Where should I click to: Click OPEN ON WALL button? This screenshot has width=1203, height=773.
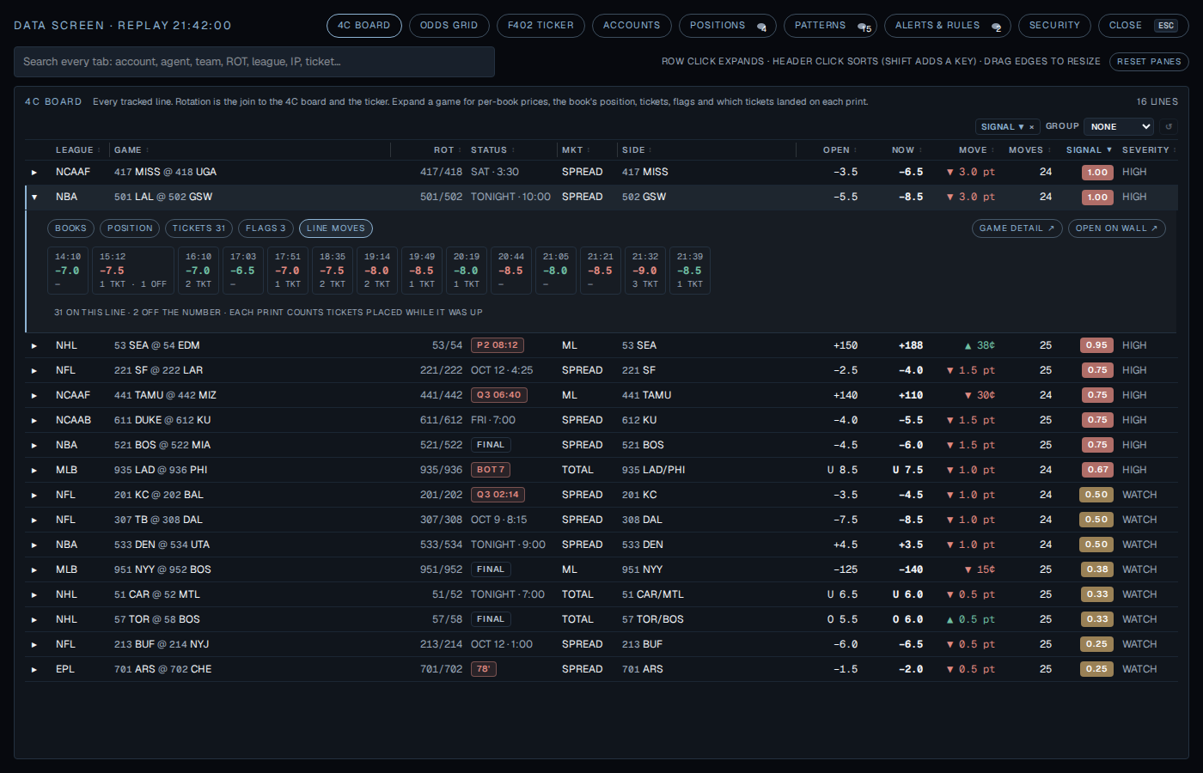coord(1116,228)
